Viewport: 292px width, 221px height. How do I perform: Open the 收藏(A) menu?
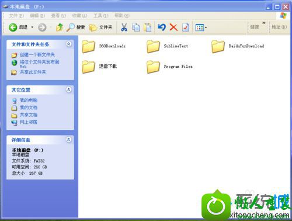(x=79, y=16)
